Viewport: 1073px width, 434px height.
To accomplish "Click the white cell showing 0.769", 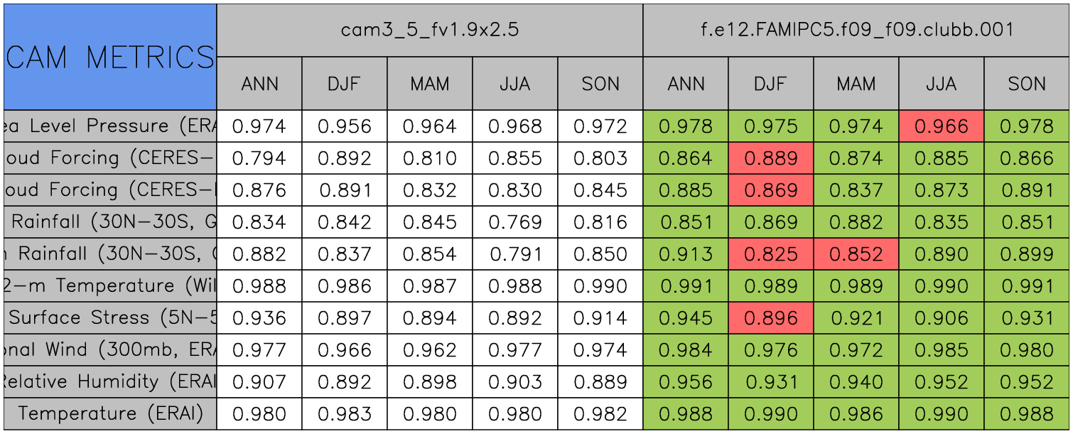I will coord(515,222).
